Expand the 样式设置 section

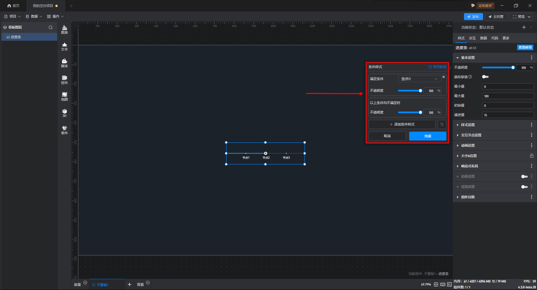pos(468,125)
